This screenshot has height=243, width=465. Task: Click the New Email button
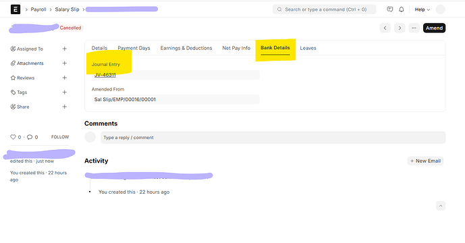[425, 161]
